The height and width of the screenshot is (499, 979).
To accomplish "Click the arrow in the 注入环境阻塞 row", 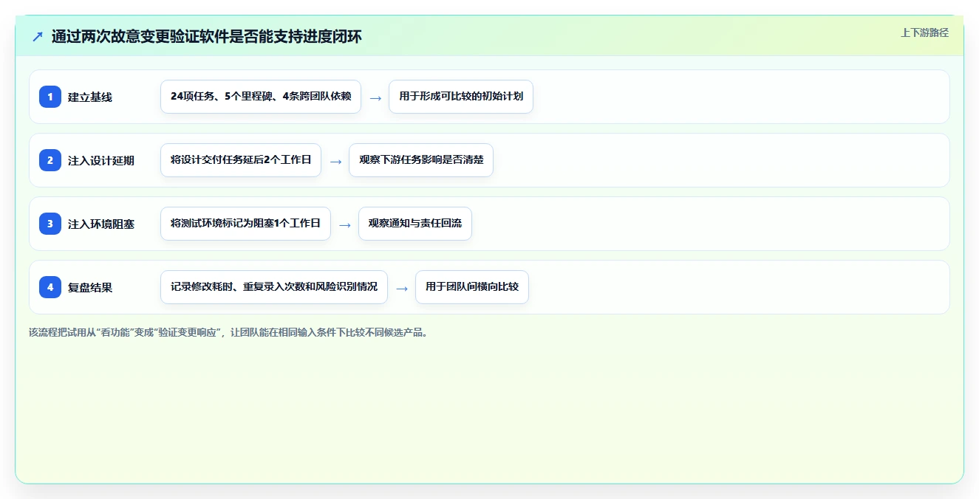I will point(345,224).
